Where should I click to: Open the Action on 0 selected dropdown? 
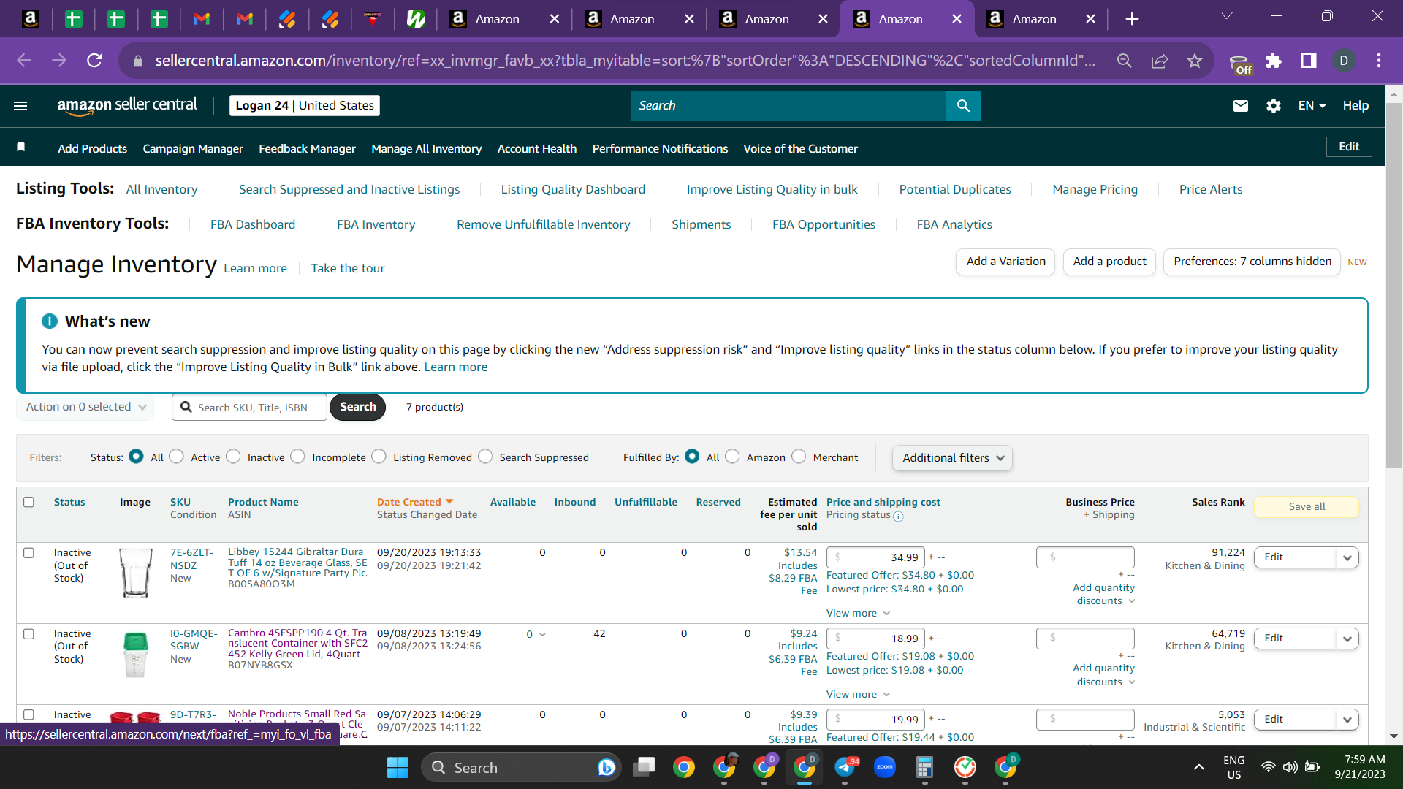(85, 407)
